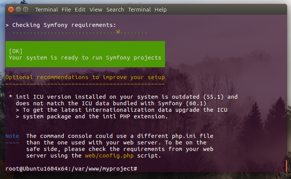Viewport: 291px width, 179px height.
Task: Open the Terminal application menu
Action: pos(46,10)
